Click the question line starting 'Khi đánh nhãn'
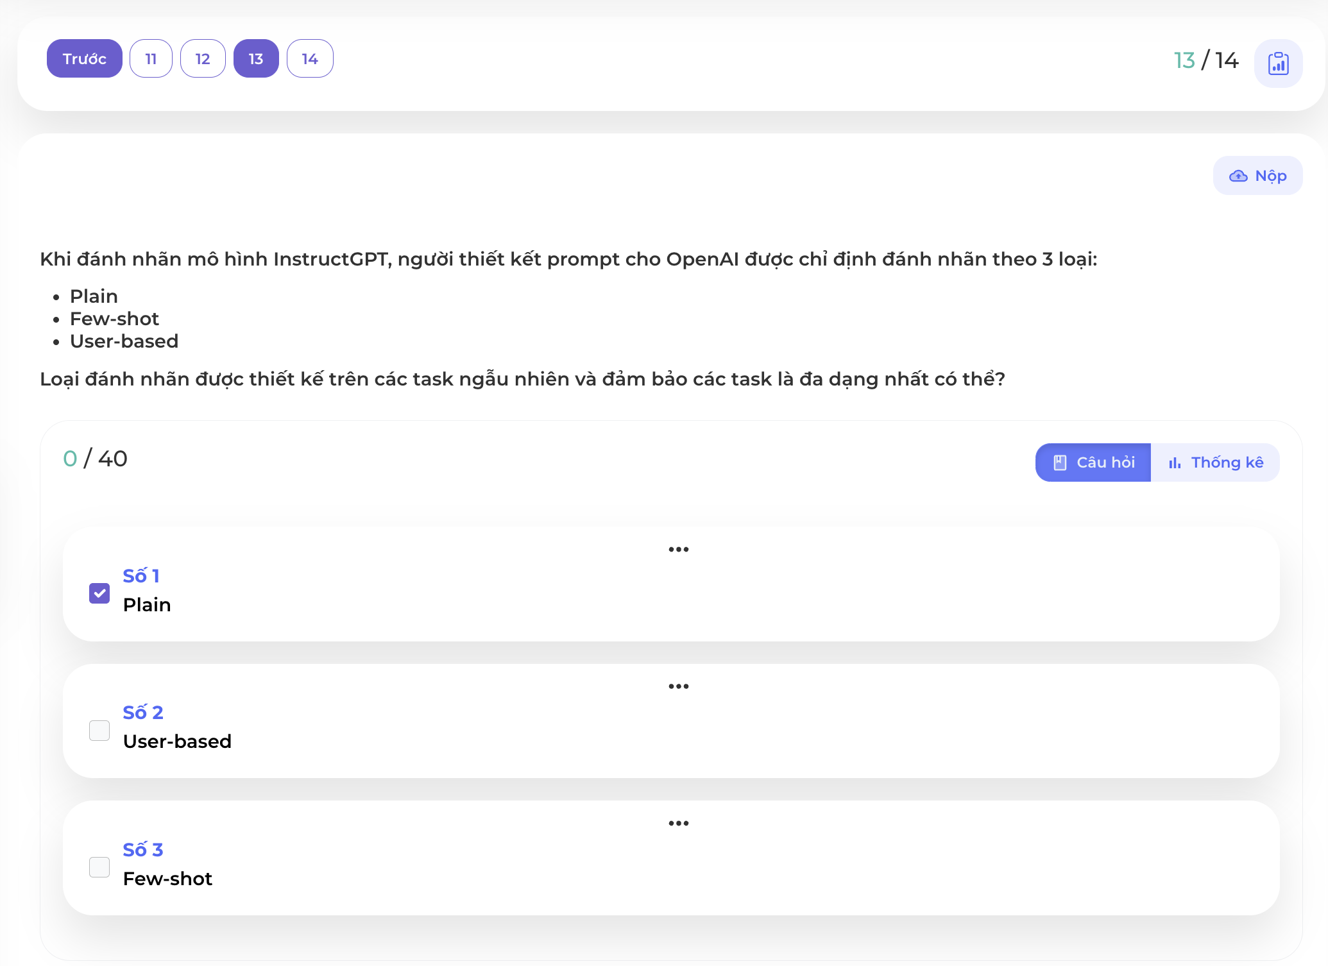Viewport: 1328px width, 966px height. pyautogui.click(x=568, y=259)
